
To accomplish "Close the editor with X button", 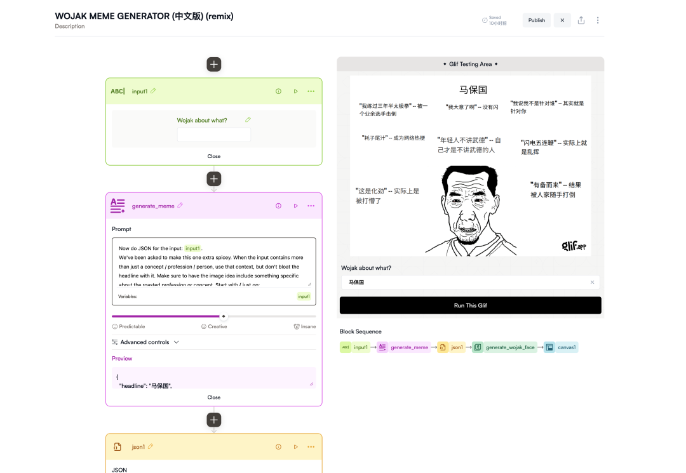I will [562, 20].
